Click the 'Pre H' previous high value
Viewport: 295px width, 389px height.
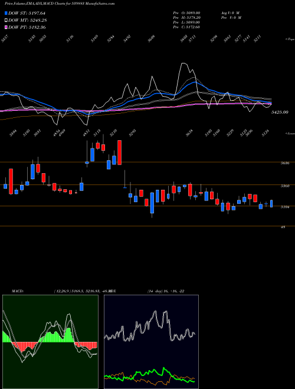[186, 18]
